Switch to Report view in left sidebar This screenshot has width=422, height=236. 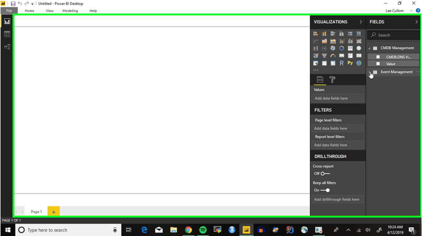7,22
